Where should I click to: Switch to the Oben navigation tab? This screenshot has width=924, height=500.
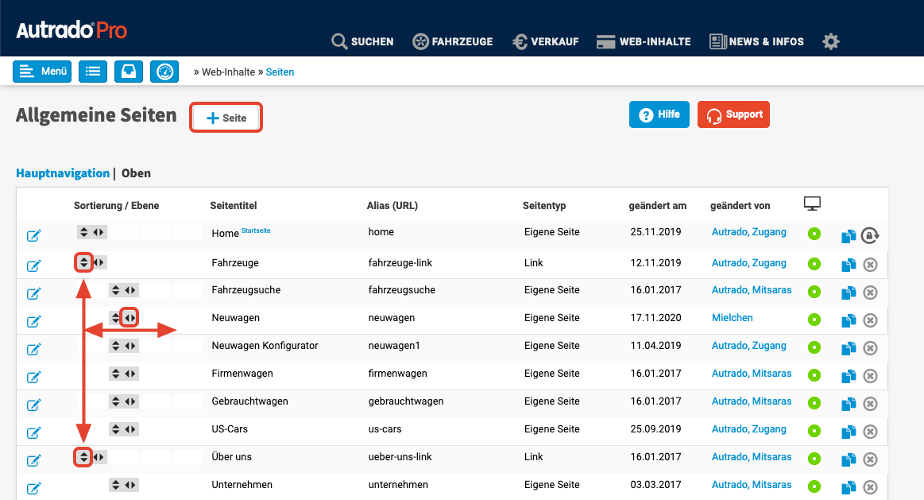tap(136, 173)
